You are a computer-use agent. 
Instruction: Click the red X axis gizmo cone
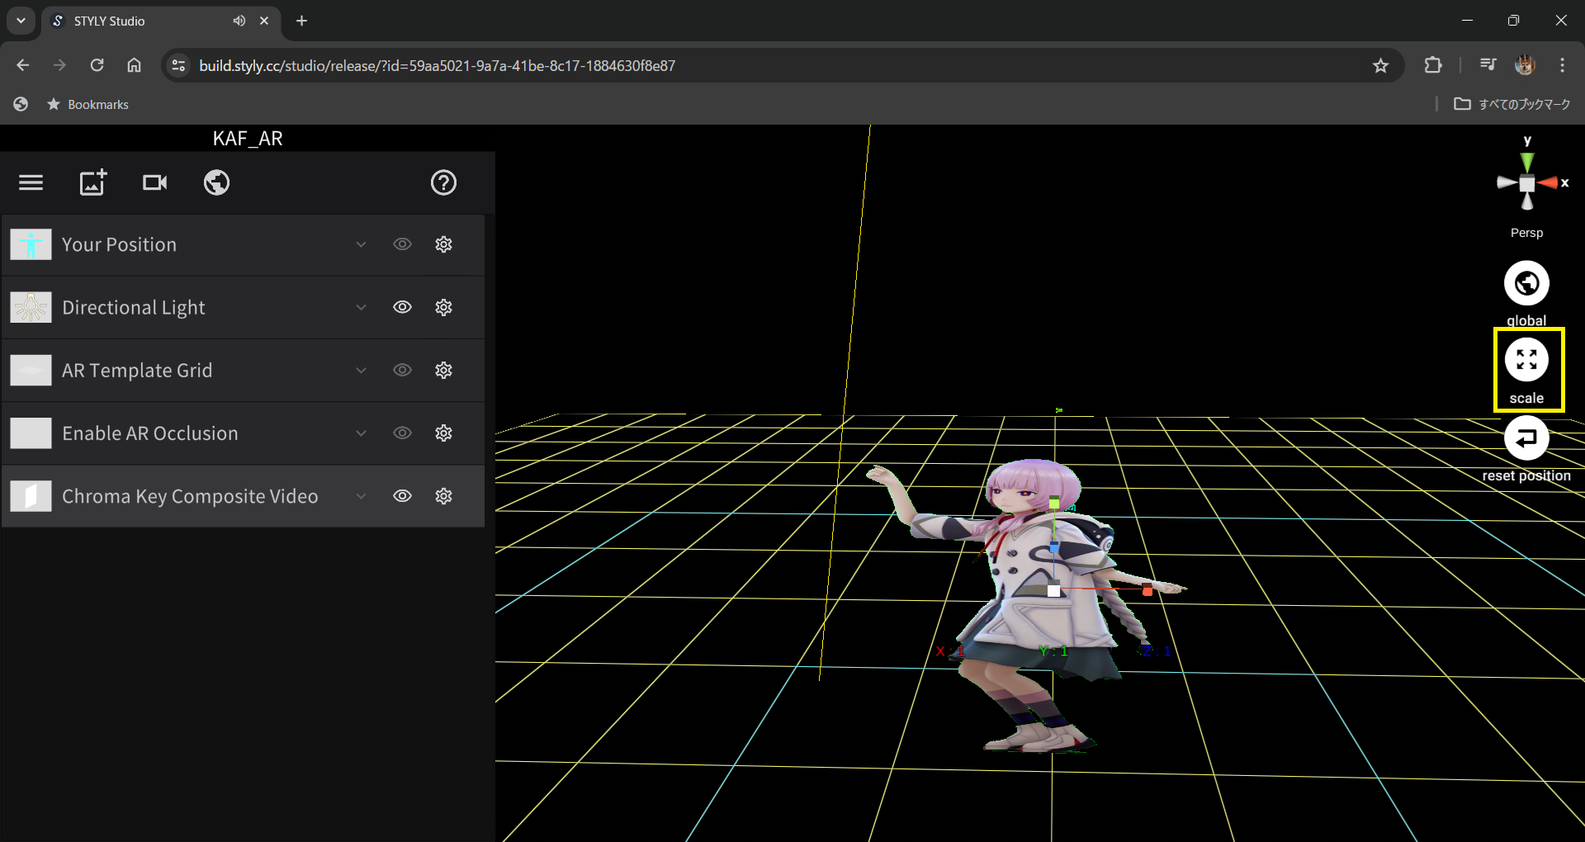tap(1548, 182)
